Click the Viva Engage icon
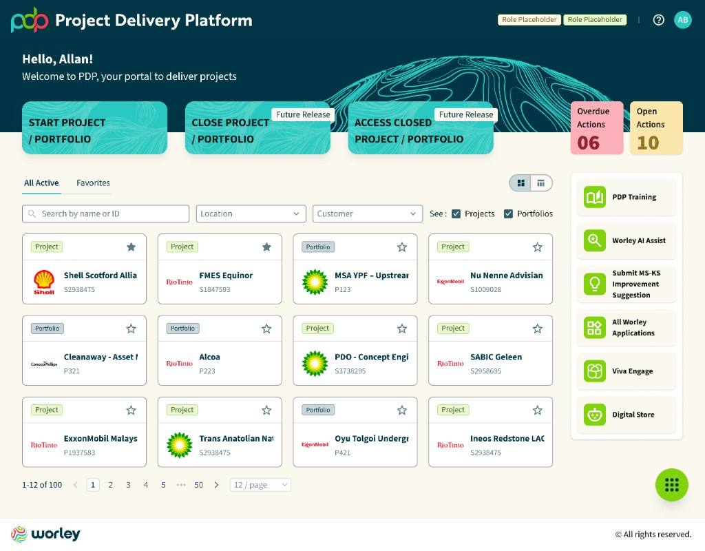The image size is (705, 551). pyautogui.click(x=594, y=371)
